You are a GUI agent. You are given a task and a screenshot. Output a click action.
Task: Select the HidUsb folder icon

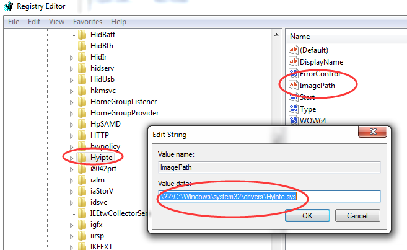click(x=82, y=79)
